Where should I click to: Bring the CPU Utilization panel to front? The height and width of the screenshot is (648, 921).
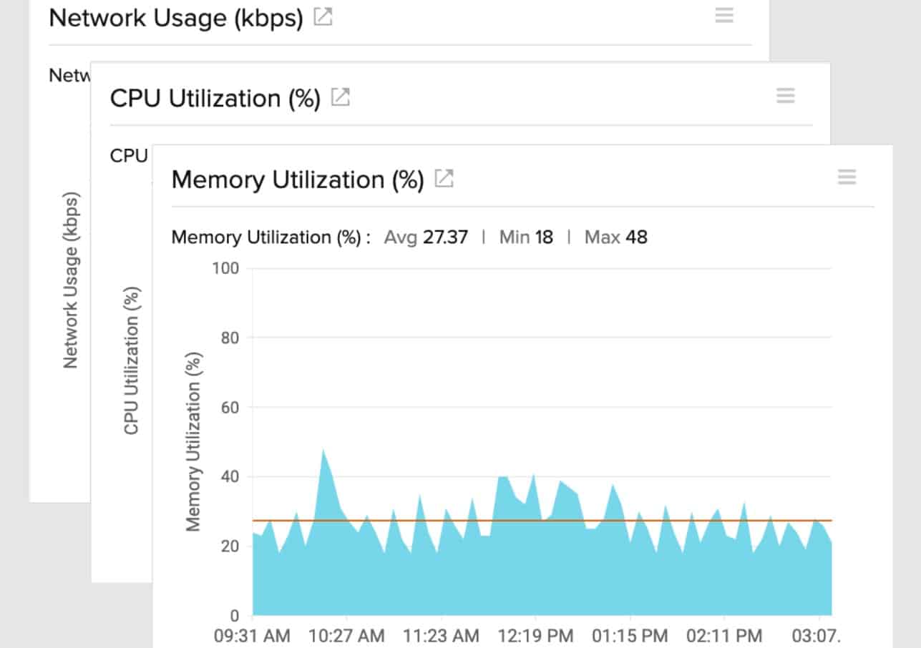click(215, 98)
